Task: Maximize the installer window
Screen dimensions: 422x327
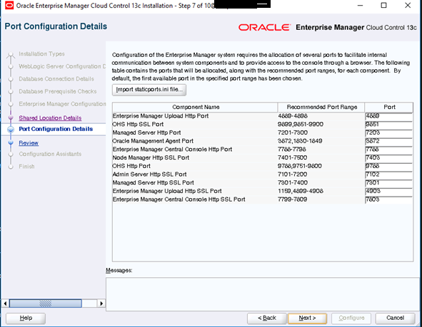Action: point(383,6)
